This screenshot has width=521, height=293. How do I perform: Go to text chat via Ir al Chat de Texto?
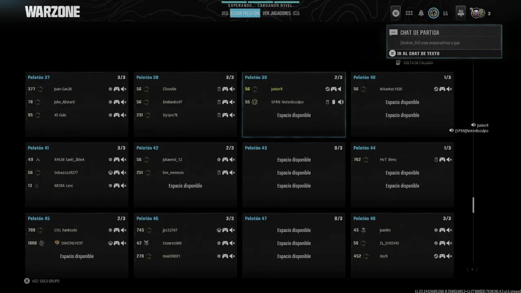click(x=444, y=53)
